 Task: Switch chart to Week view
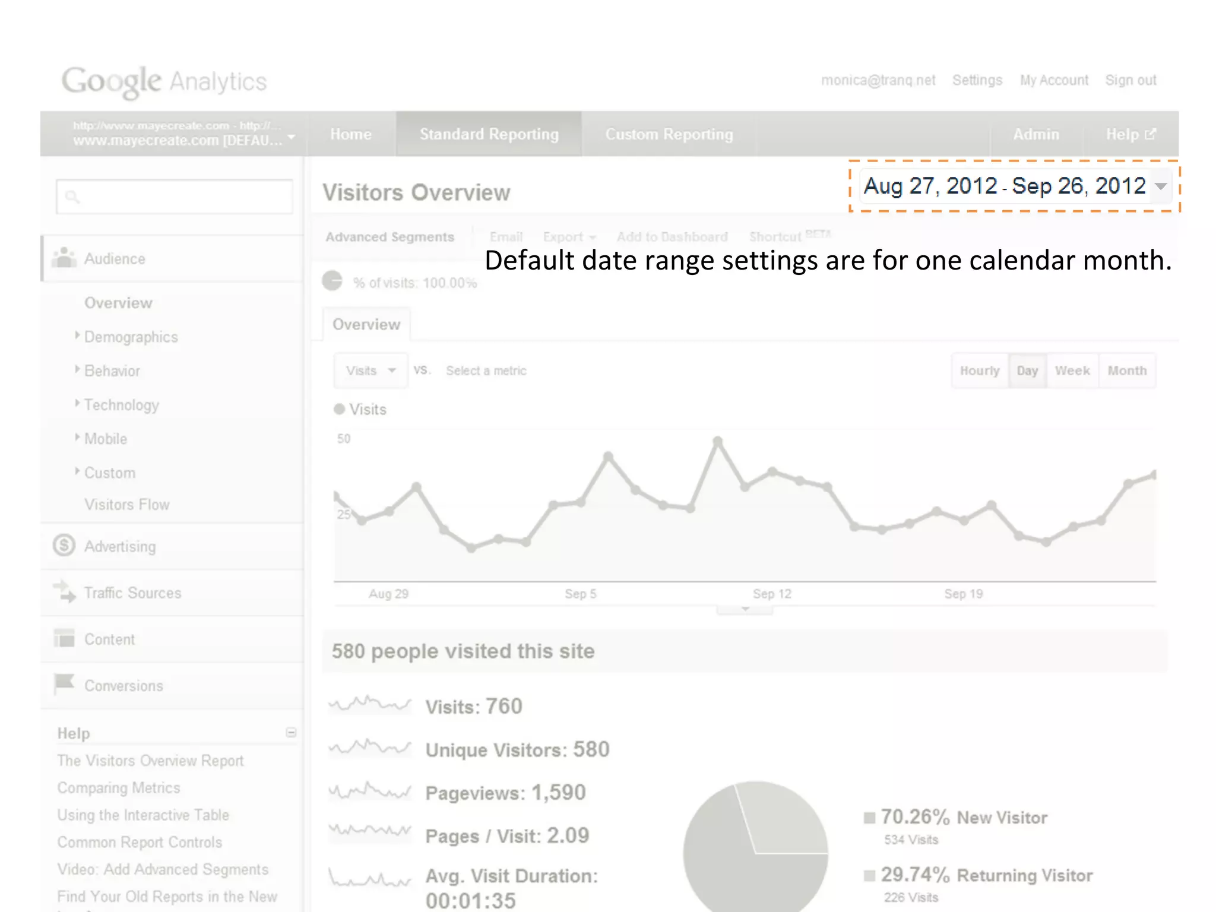[x=1072, y=370]
